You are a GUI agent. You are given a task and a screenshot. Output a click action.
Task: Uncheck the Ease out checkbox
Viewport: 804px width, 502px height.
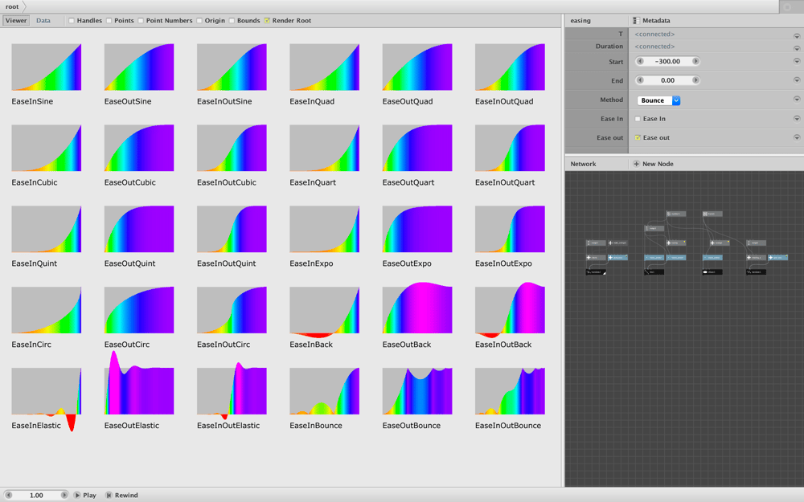point(638,138)
